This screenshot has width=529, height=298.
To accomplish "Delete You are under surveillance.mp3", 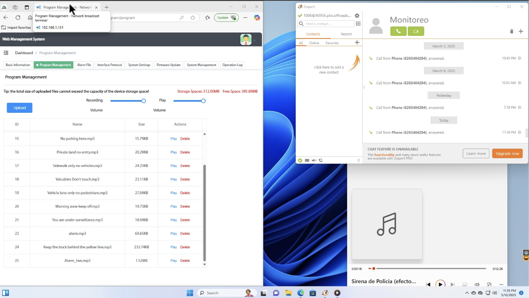I will 185,220.
